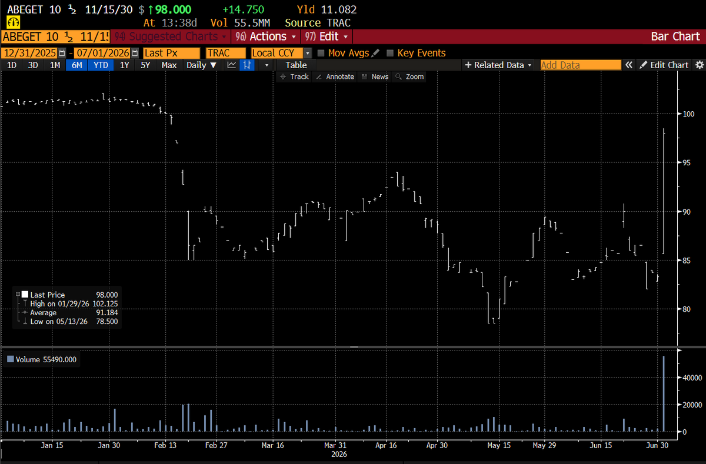Click the pencil icon next to Mov Avgs
Screen dimensions: 706x464
(x=375, y=53)
